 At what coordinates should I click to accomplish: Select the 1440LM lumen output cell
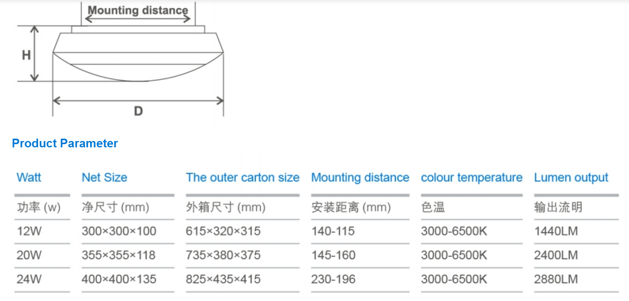pos(556,231)
